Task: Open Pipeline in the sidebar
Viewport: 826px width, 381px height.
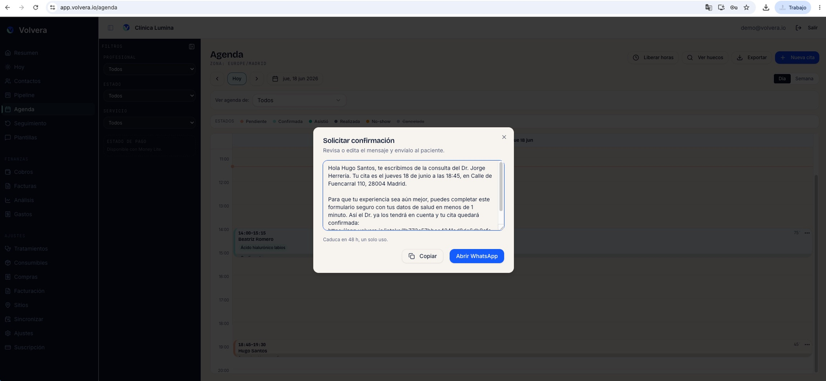Action: [x=24, y=95]
